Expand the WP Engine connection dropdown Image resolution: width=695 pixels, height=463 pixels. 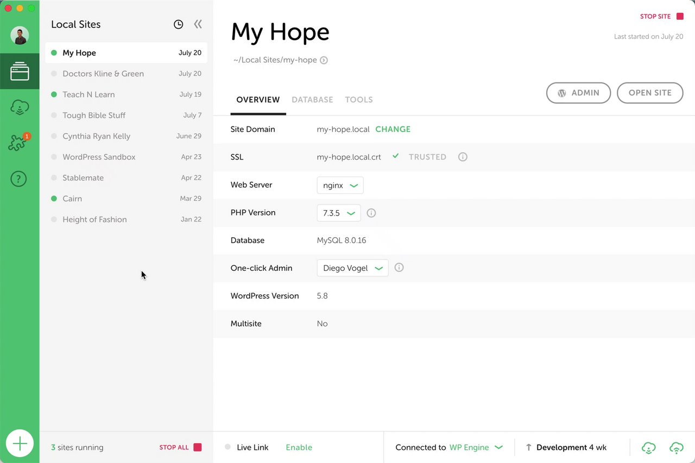click(476, 447)
